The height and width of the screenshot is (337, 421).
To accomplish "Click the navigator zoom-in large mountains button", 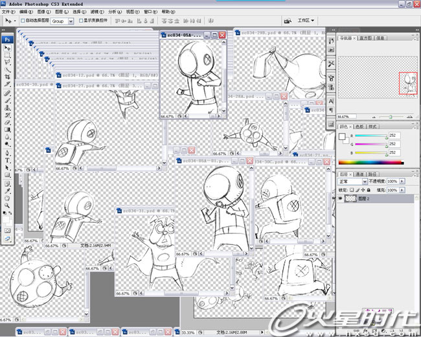I will [409, 117].
